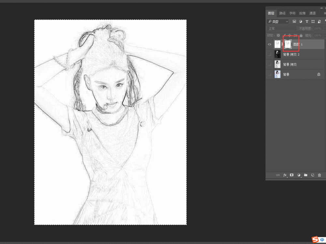326x244 pixels.
Task: Select the 图层 1 layer mask thumbnail
Action: pos(288,44)
